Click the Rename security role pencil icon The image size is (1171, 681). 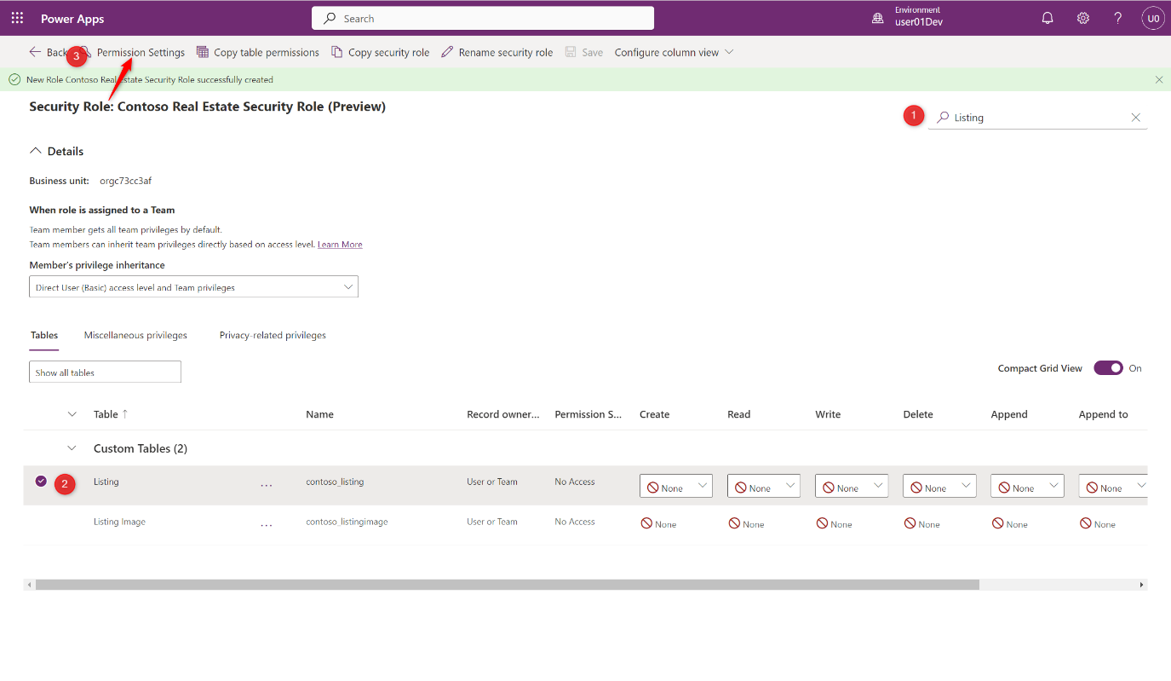[x=446, y=52]
